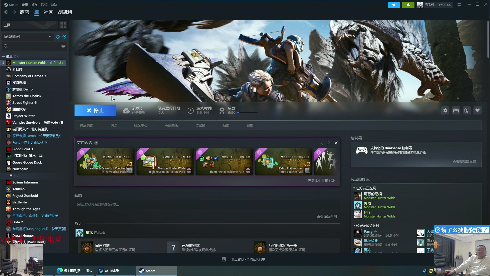
Task: Show game info icon
Action: (x=467, y=110)
